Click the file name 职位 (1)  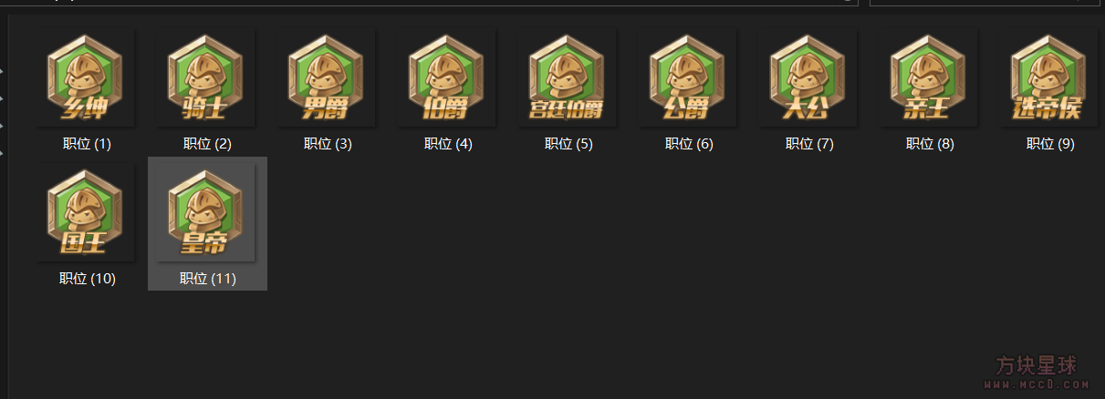[87, 144]
